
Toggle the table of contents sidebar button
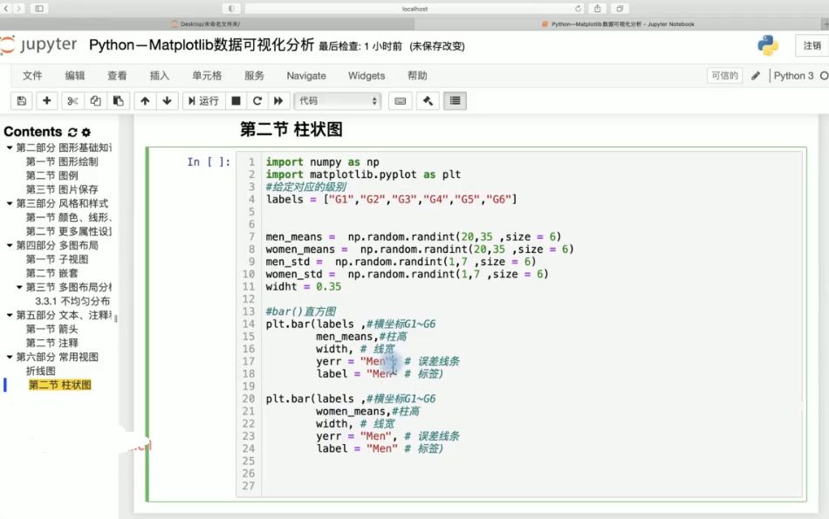(455, 101)
